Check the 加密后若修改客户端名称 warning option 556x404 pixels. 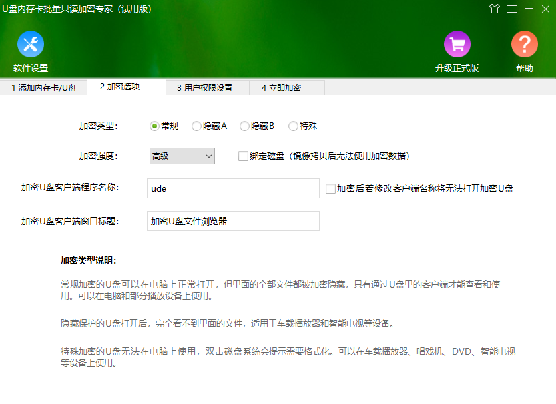tap(329, 188)
